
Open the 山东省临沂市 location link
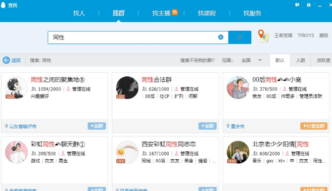point(23,126)
